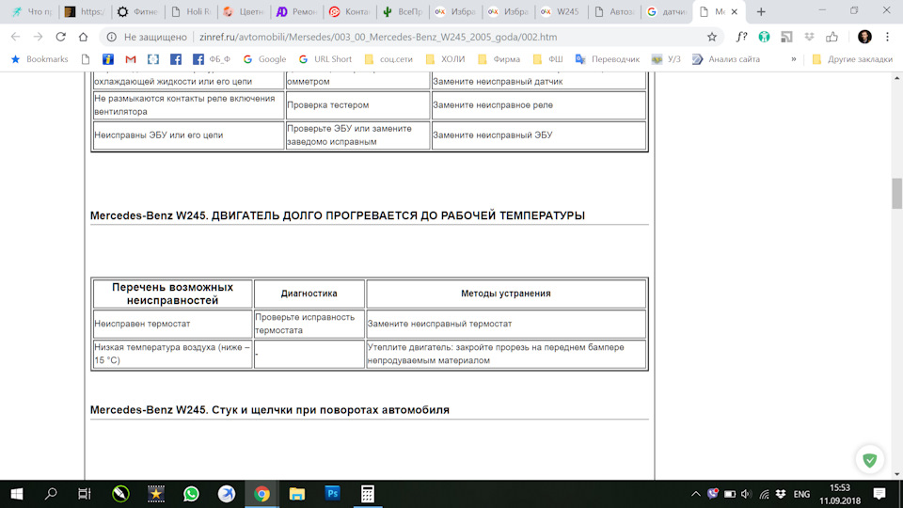Open File Explorer from the taskbar
The width and height of the screenshot is (903, 508).
(x=297, y=494)
